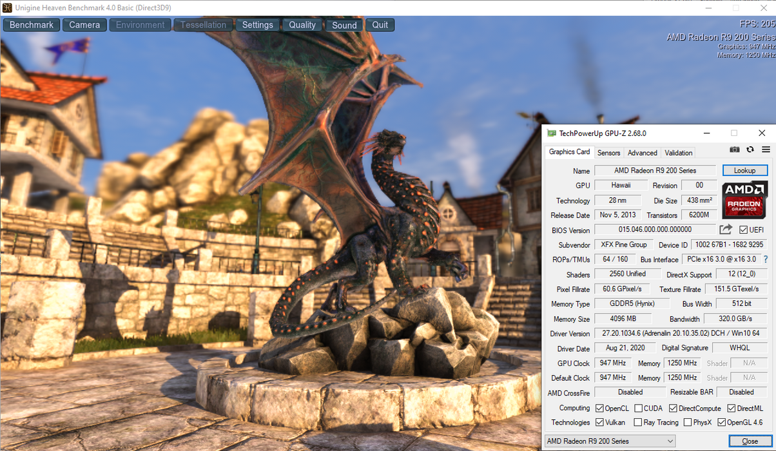Click the GPU field showing Hawaii
The image size is (776, 451).
point(621,185)
